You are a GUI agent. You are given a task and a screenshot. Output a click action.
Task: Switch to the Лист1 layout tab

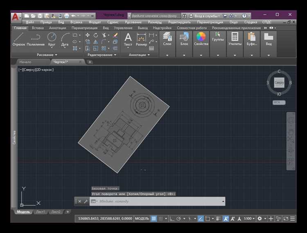pyautogui.click(x=41, y=212)
